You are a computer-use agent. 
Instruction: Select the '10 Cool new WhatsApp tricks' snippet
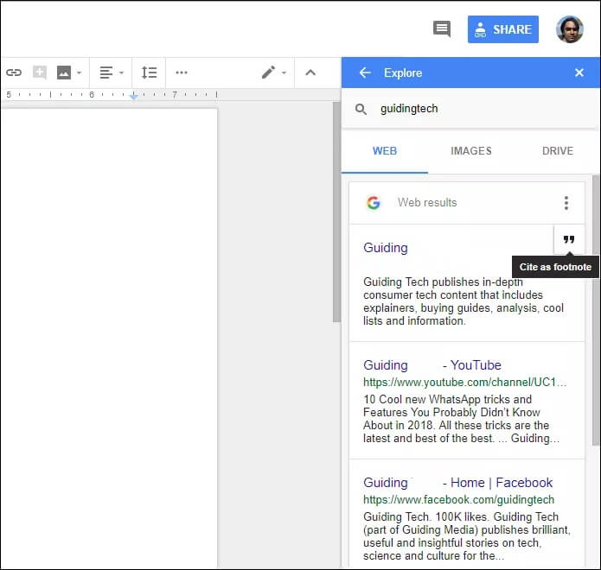tap(461, 419)
